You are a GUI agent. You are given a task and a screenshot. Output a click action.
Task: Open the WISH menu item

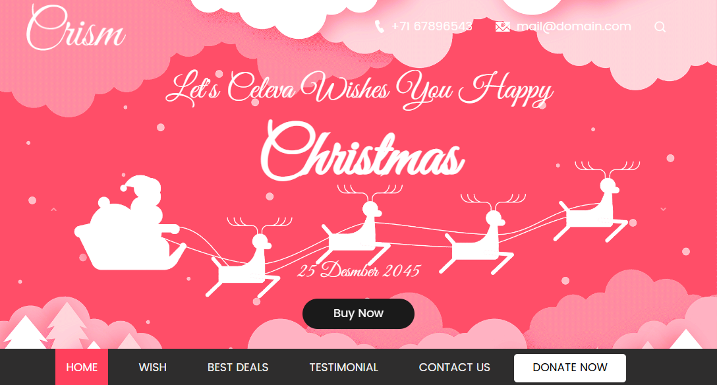click(x=153, y=367)
